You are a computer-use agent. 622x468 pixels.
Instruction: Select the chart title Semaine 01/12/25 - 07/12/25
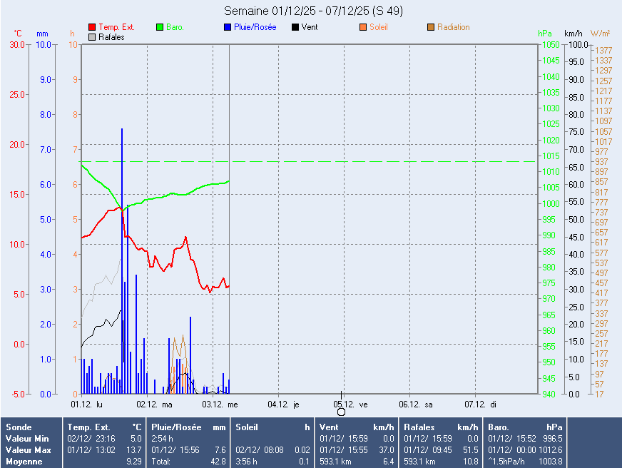coord(312,11)
